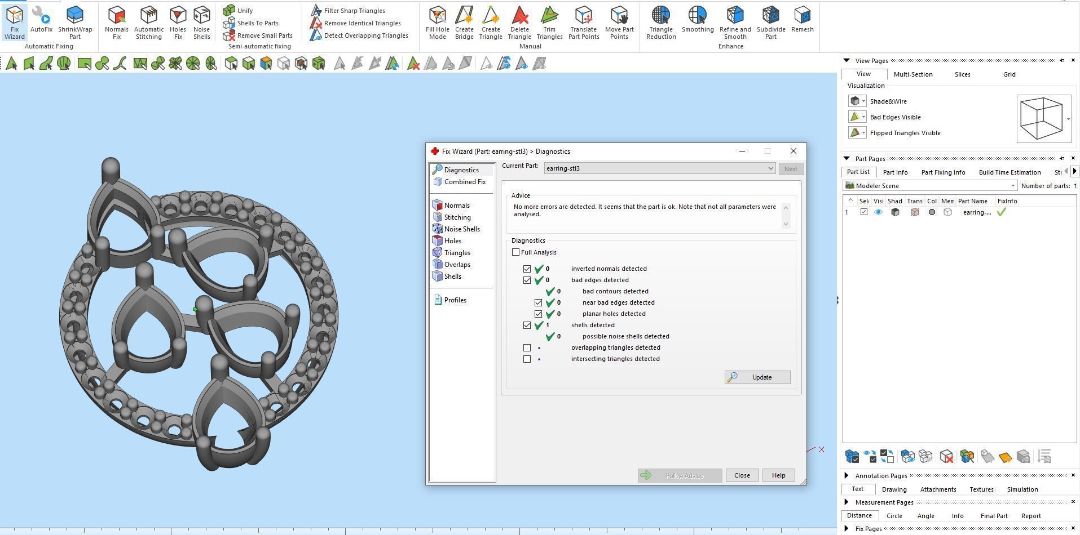Click the Update button
Screen dimensions: 1080x535
pyautogui.click(x=757, y=377)
